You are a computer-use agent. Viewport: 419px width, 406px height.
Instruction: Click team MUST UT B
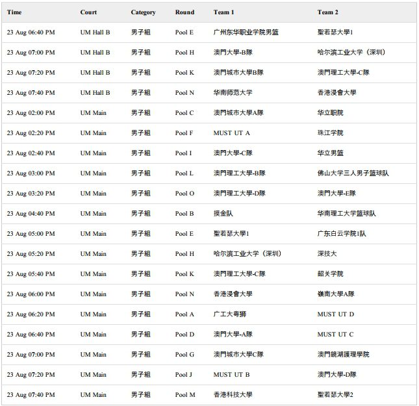click(231, 374)
